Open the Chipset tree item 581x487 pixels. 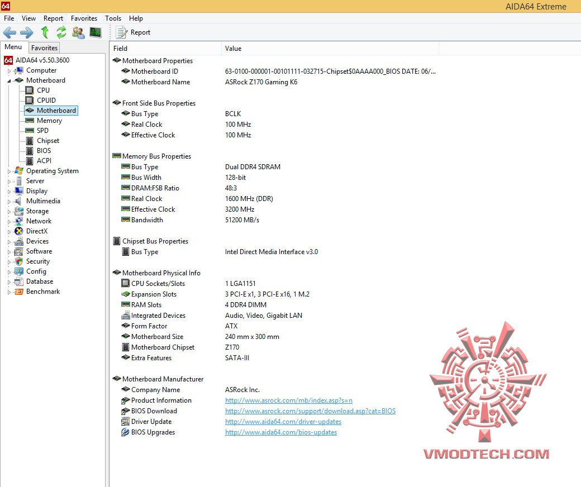click(x=48, y=141)
